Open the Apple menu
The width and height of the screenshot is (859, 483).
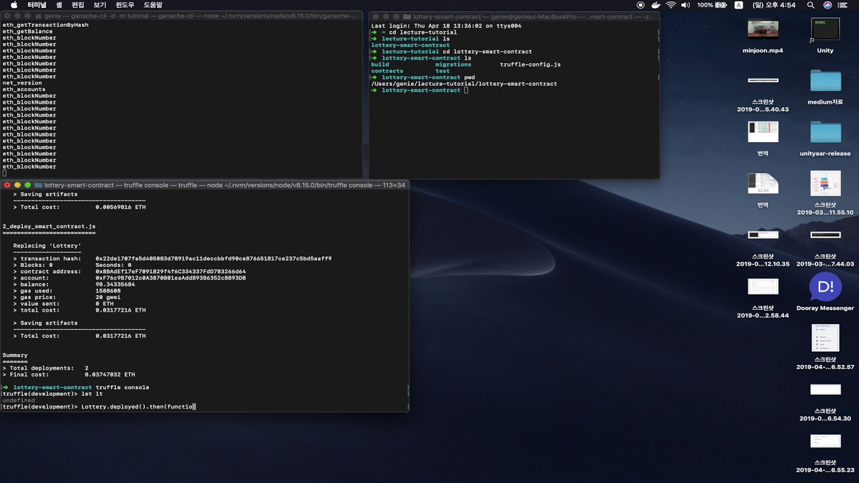(14, 5)
